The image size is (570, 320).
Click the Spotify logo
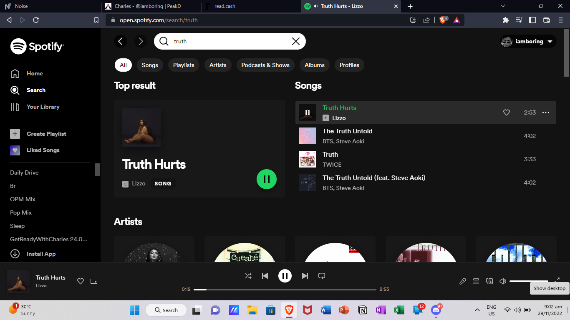(37, 46)
